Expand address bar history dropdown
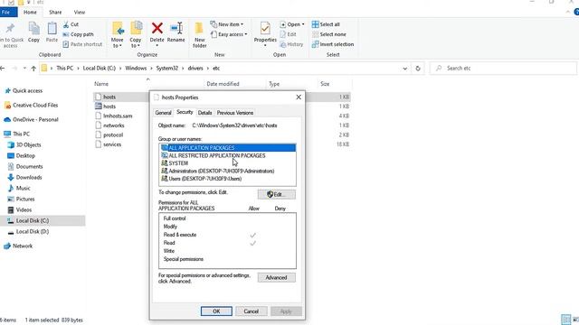 404,69
